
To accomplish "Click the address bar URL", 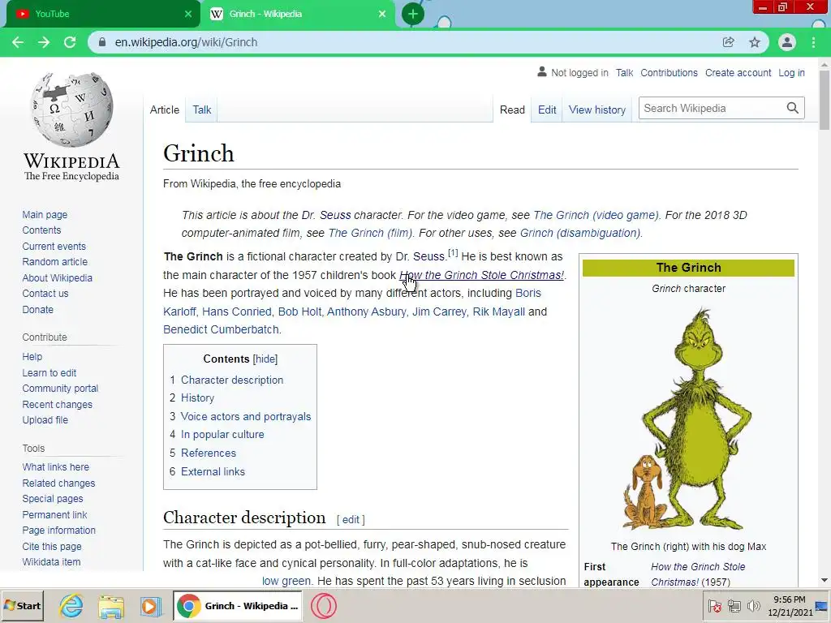I will [186, 42].
